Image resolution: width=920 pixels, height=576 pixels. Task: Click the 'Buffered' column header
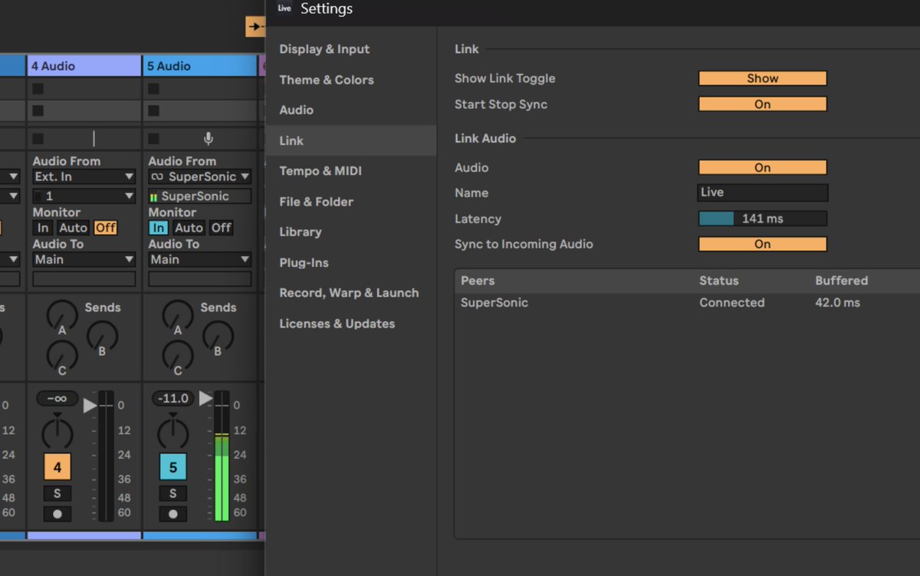[842, 281]
